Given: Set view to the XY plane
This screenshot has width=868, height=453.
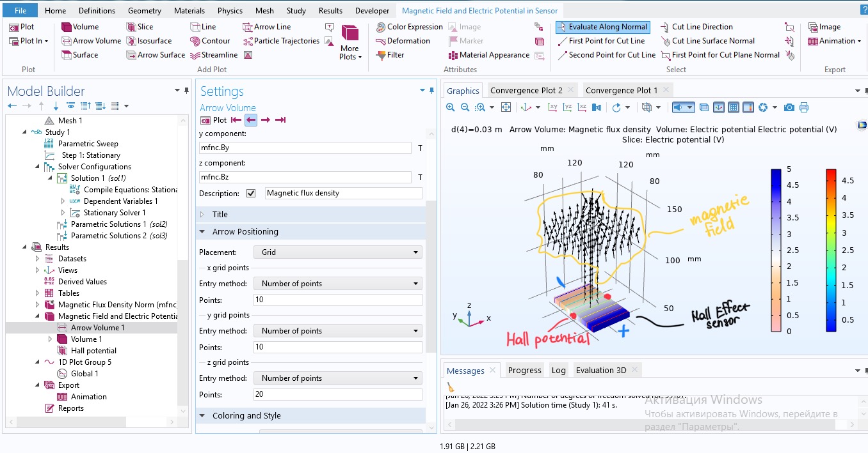Looking at the screenshot, I should (x=553, y=107).
